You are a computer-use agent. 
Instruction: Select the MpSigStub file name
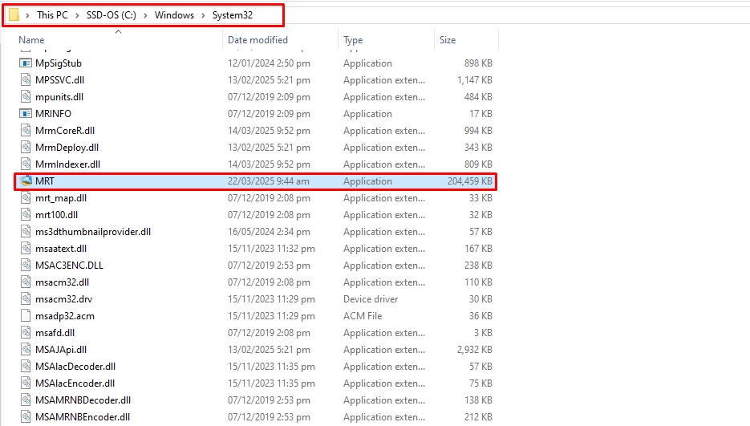coord(59,63)
